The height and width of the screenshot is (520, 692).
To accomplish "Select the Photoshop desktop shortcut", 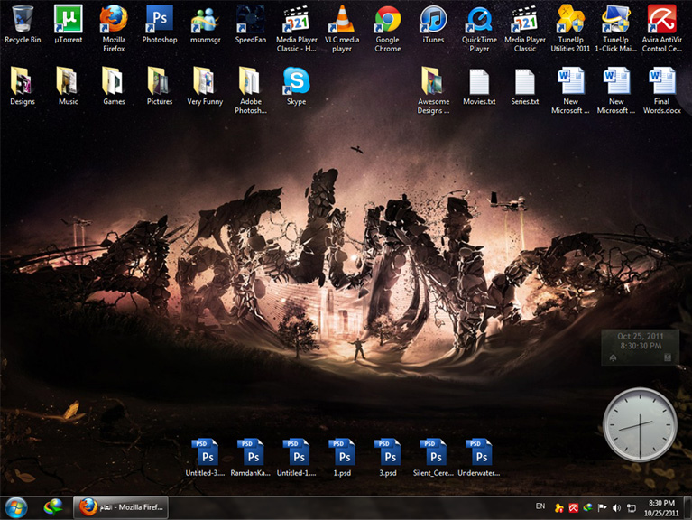I will point(160,24).
